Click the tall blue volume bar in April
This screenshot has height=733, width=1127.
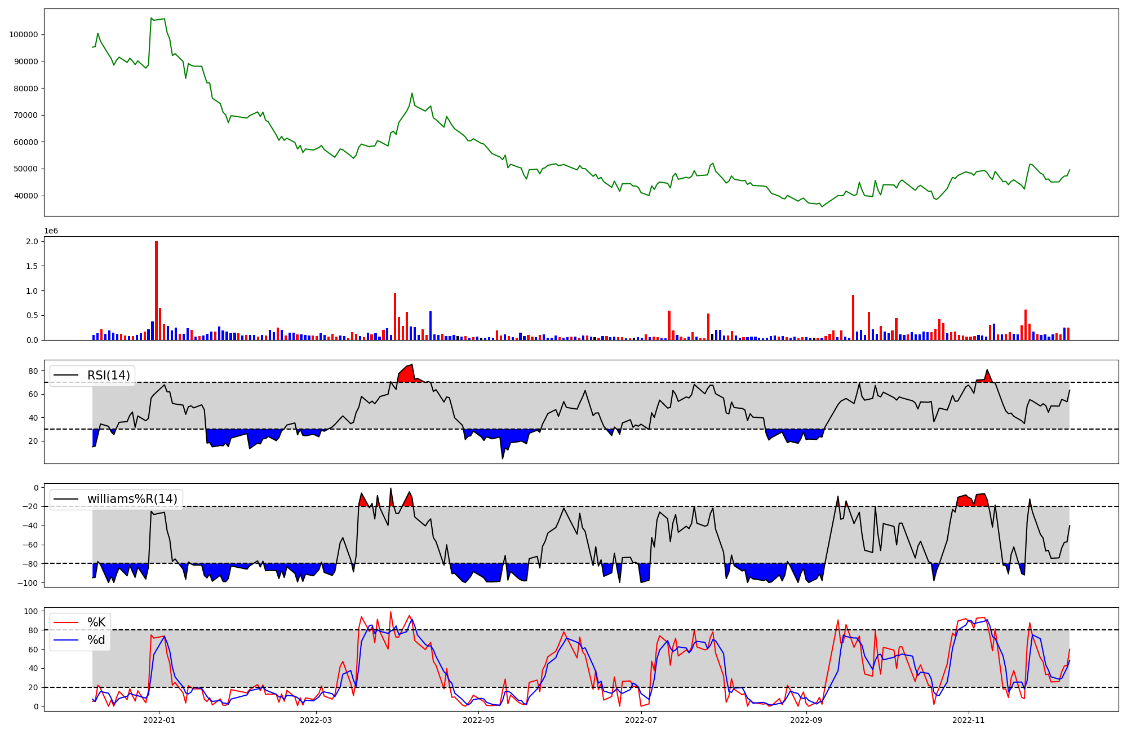(431, 325)
